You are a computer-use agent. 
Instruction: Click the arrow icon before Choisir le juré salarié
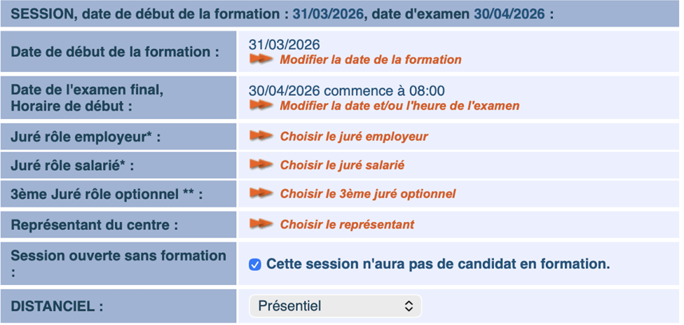click(x=261, y=165)
